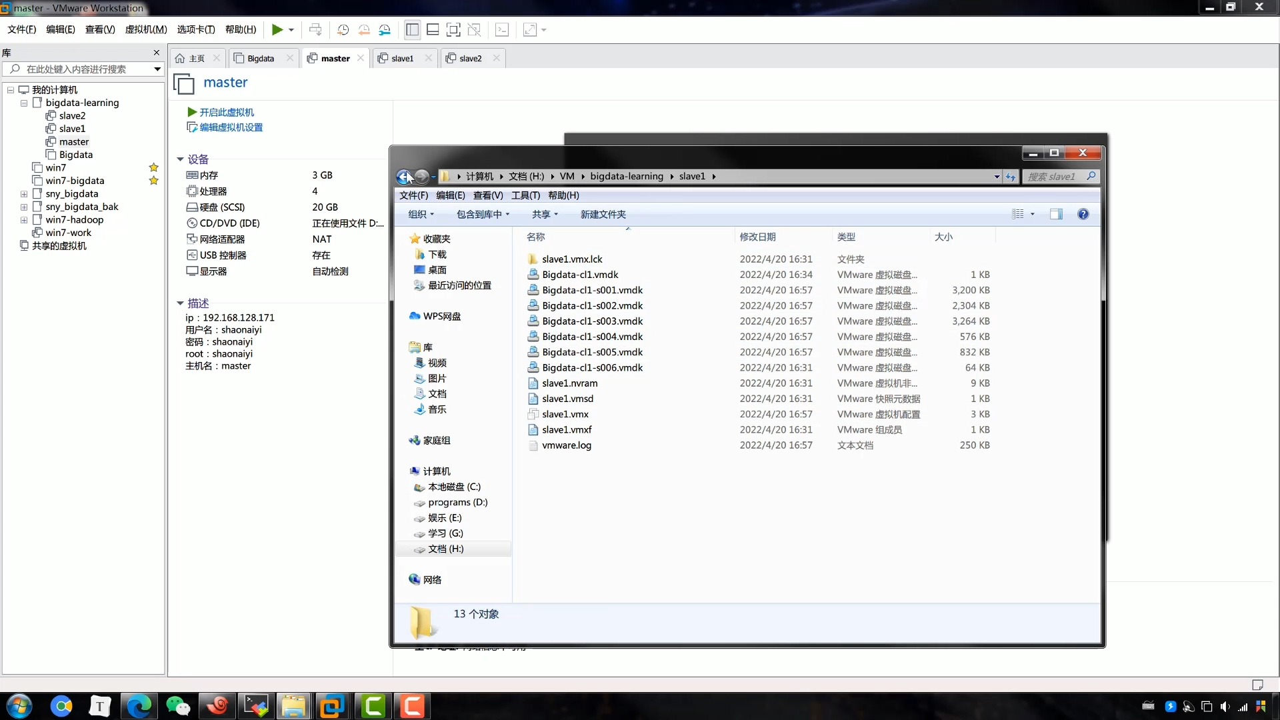
Task: Open the power options dropdown beside the play button
Action: click(x=291, y=30)
